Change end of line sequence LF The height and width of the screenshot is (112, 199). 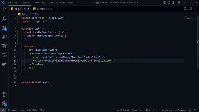(x=154, y=110)
